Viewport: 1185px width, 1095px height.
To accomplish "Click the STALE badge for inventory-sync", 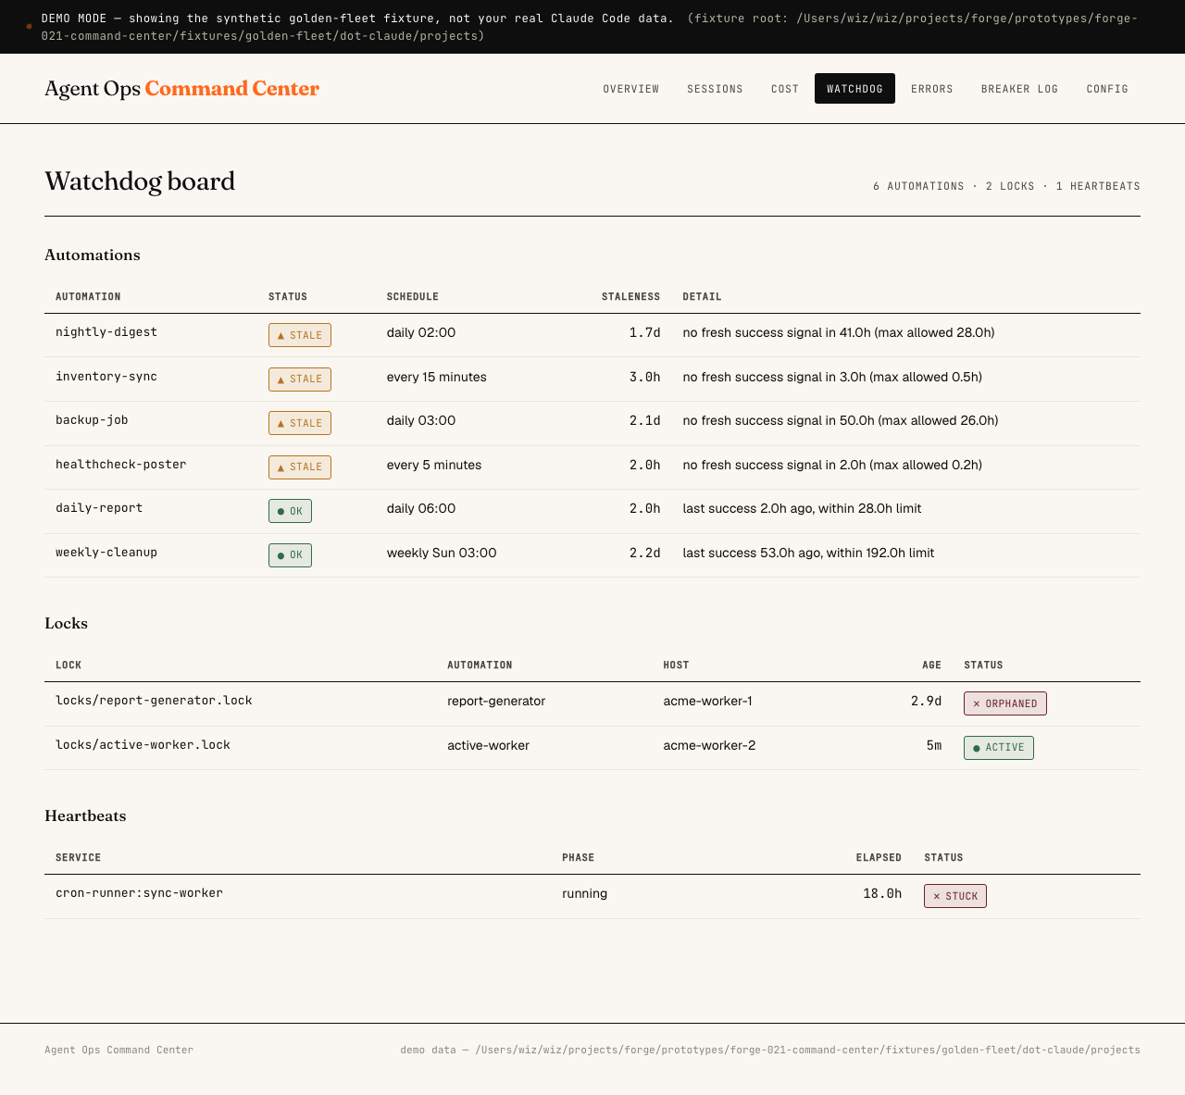I will click(300, 379).
